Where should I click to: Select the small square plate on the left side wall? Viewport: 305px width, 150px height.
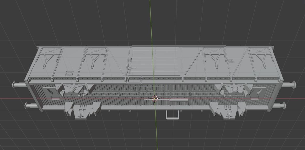[69, 74]
